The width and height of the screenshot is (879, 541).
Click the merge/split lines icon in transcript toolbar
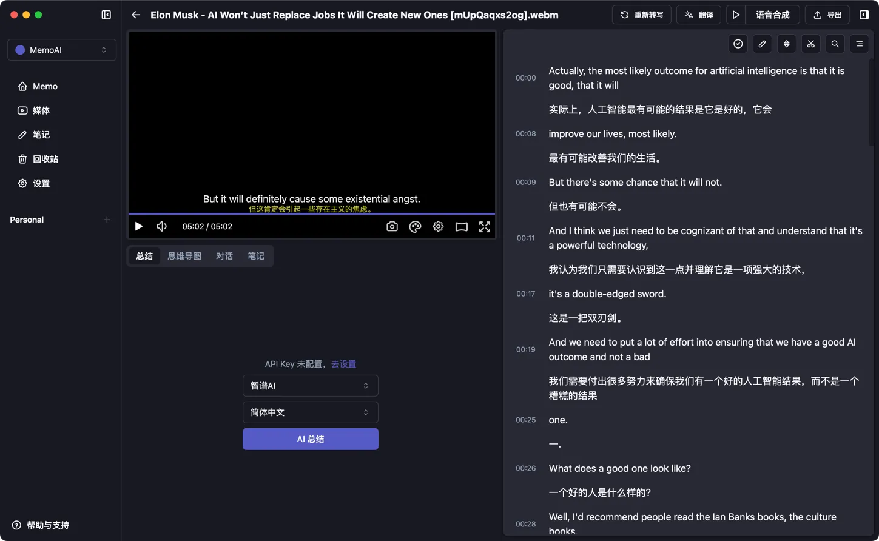(x=787, y=44)
